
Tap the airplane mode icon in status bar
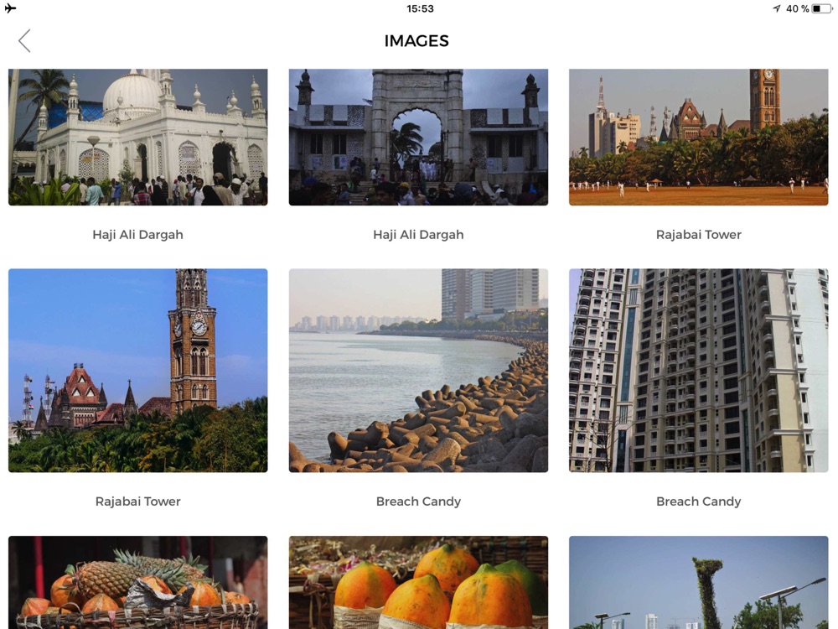(10, 8)
